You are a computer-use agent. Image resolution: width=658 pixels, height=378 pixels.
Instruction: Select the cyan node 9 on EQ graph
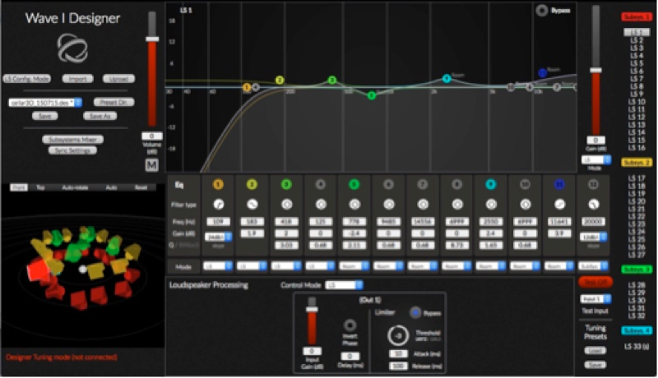(447, 78)
